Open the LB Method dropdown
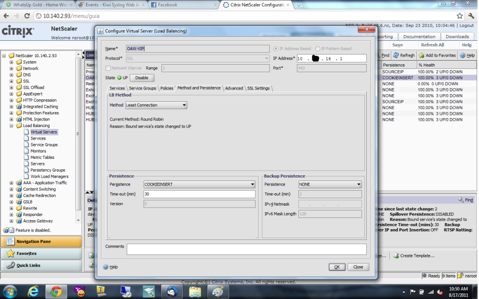Screen dimensions: 479x299 coord(156,105)
